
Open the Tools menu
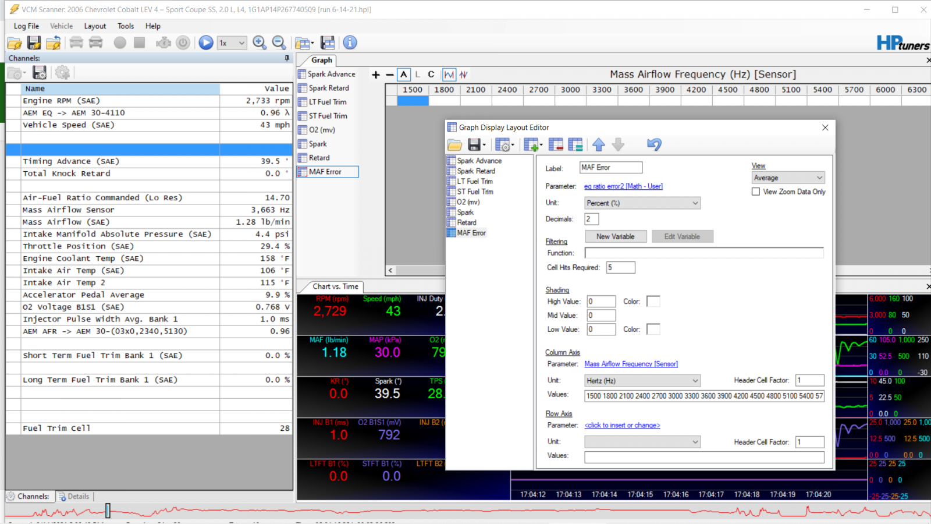click(x=126, y=26)
